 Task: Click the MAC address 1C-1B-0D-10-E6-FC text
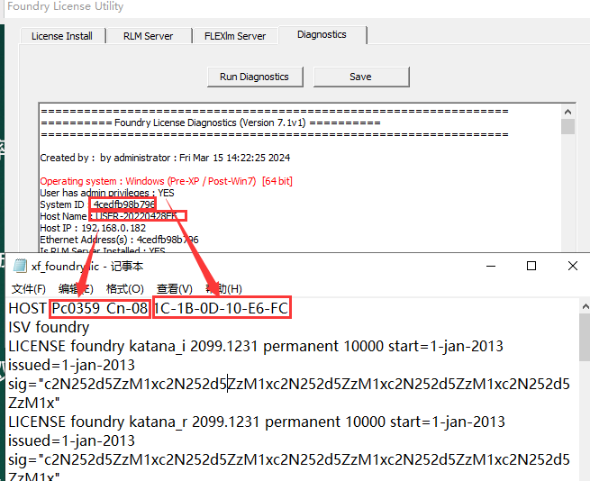222,308
